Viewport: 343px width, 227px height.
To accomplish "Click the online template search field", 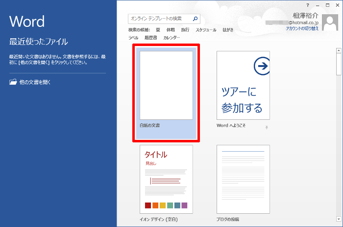I will (x=164, y=19).
